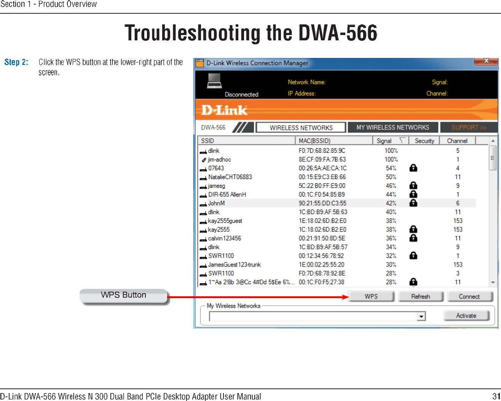Click the 30% signal value

[x=391, y=265]
